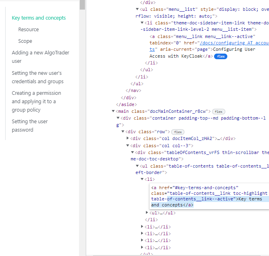
Task: Collapse the main docMainContainer node
Action: point(113,111)
